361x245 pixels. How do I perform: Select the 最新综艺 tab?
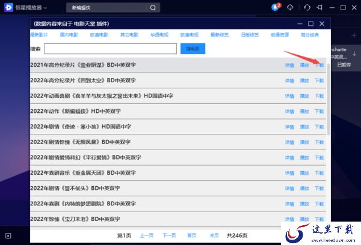(x=220, y=35)
